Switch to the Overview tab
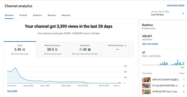187x97 pixels. coord(9,15)
